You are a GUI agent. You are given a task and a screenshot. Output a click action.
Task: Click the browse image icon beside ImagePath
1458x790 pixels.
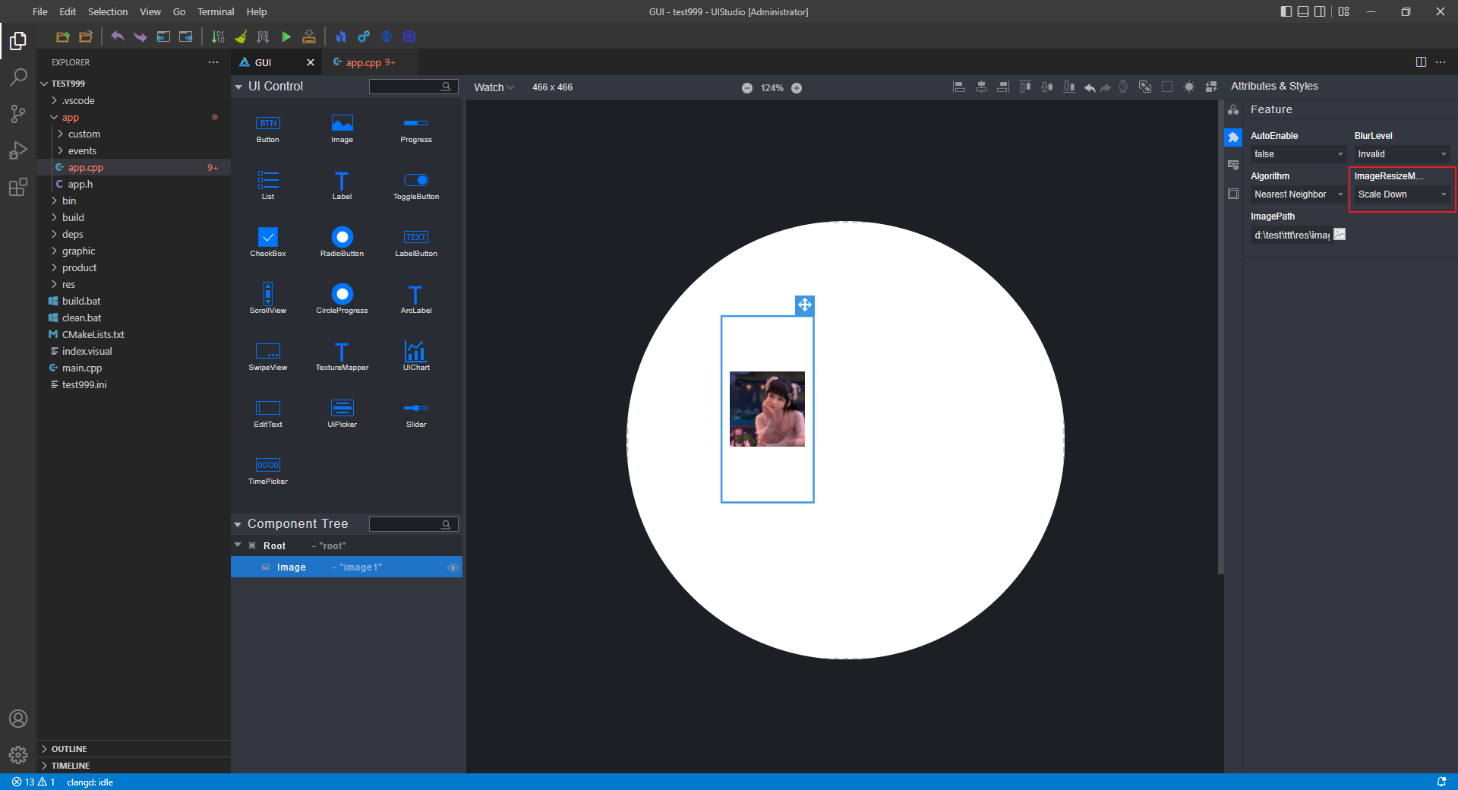coord(1340,235)
